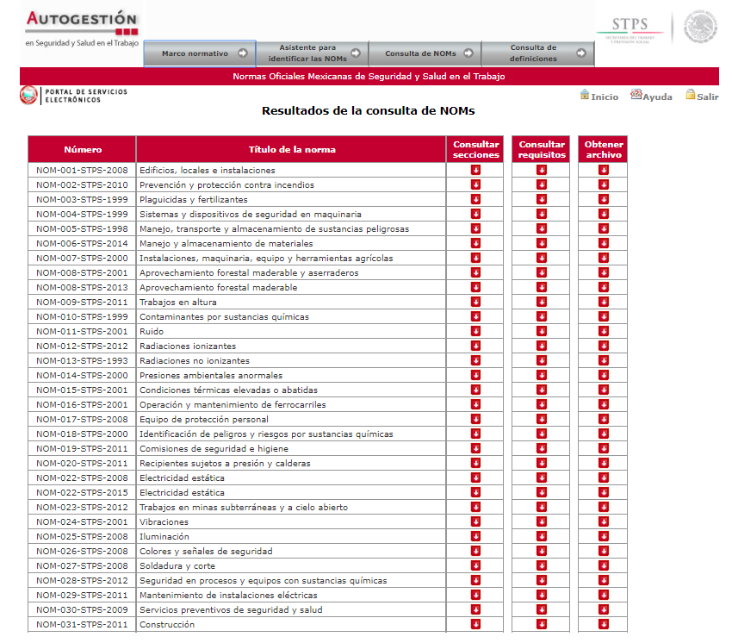Select text NOM-025-STPS-2008

click(82, 536)
